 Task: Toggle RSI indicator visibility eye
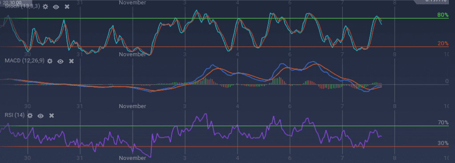point(40,116)
